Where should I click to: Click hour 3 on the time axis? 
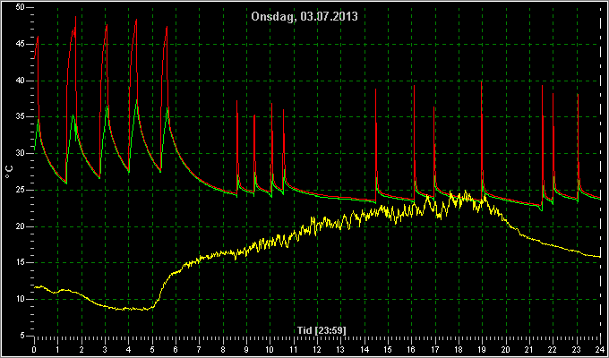click(105, 349)
